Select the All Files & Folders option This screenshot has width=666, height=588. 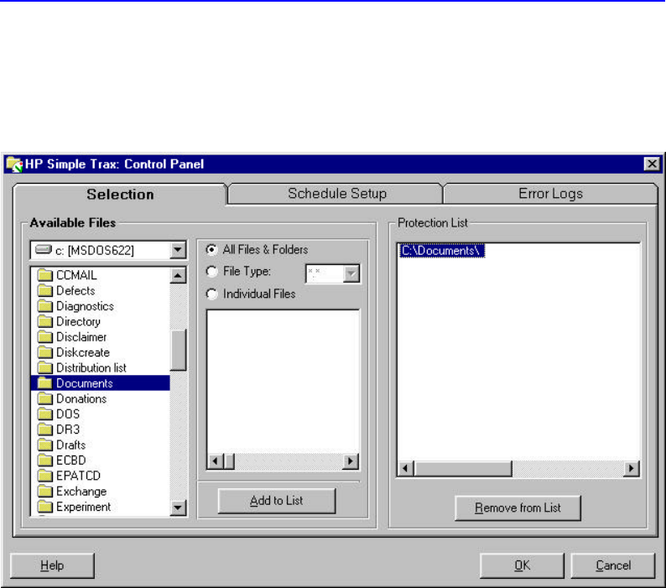click(x=211, y=250)
